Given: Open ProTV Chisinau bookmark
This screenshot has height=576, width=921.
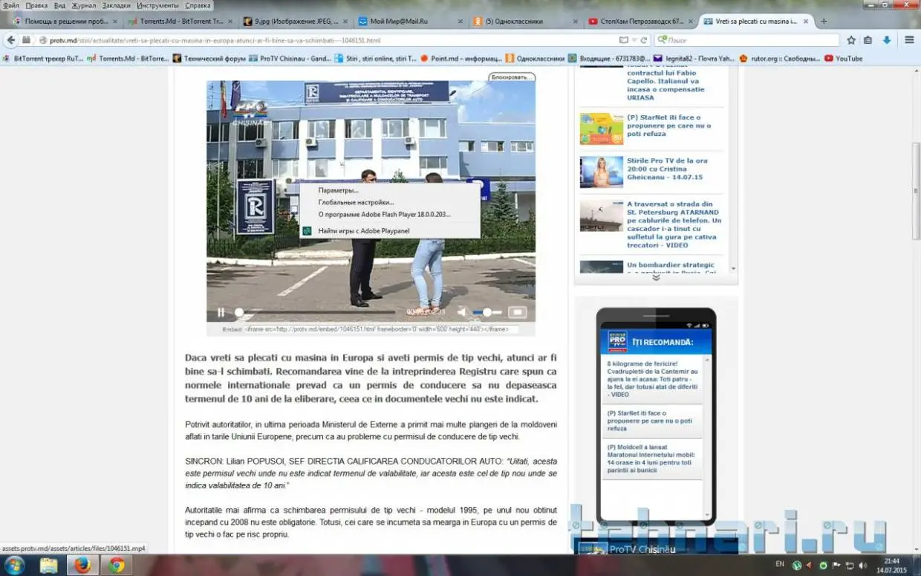Looking at the screenshot, I should click(x=290, y=58).
